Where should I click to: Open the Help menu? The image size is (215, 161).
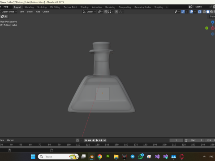click(x=6, y=7)
